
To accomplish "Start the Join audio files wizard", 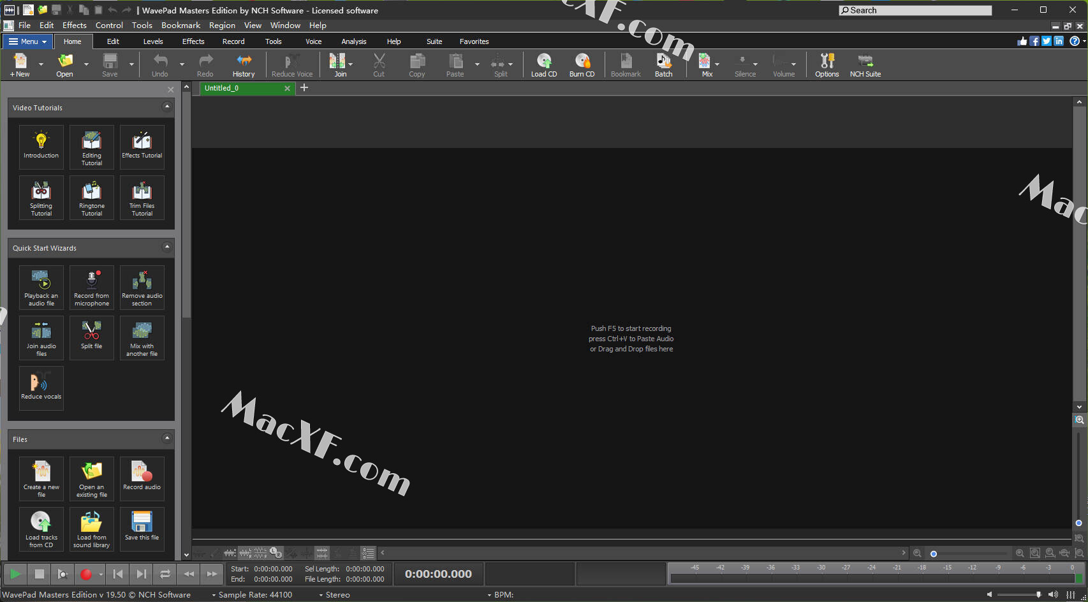I will click(x=41, y=338).
